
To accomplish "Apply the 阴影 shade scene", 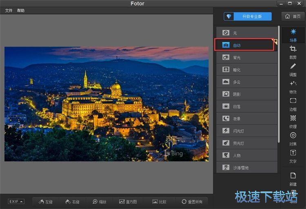I will (x=247, y=94).
